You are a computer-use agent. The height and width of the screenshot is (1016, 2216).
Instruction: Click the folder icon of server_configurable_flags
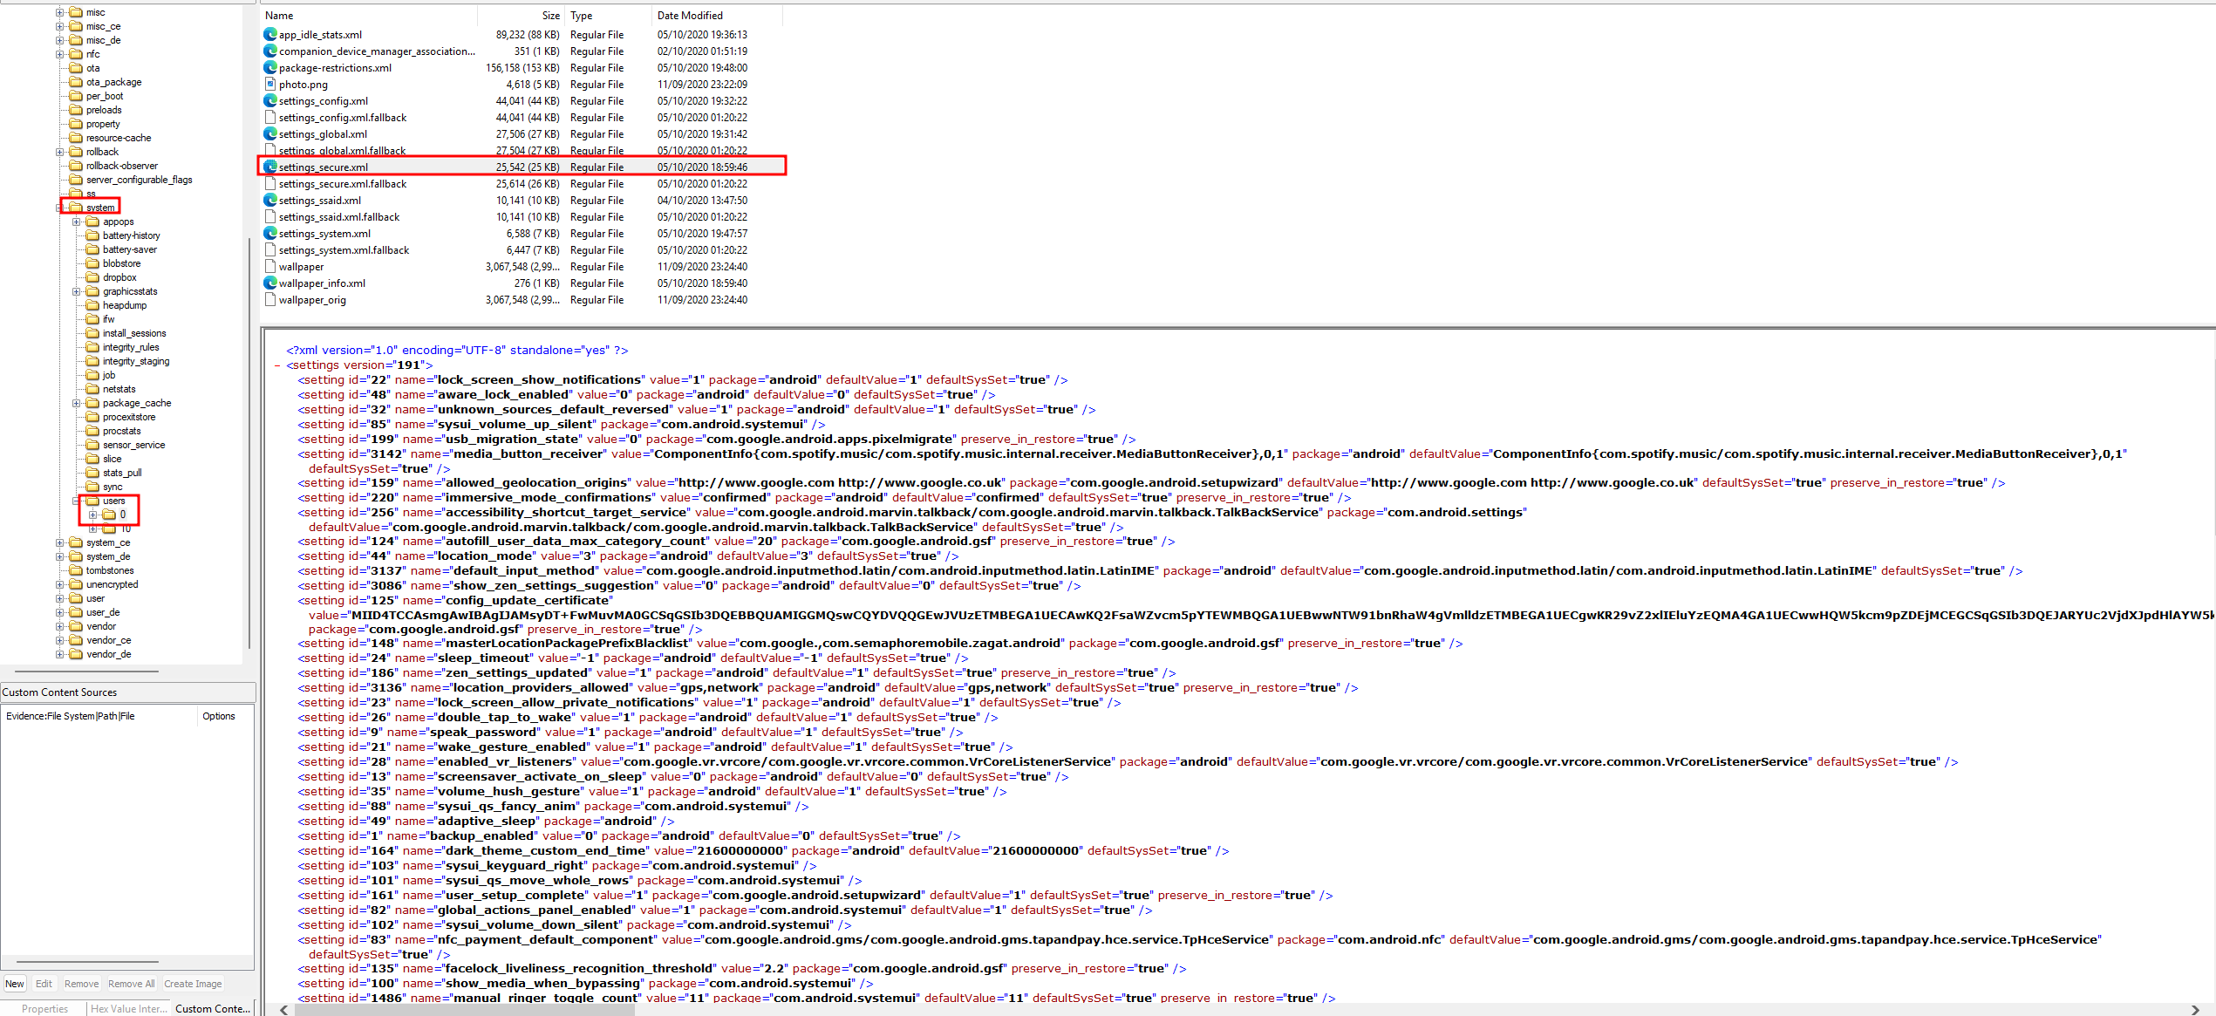click(76, 180)
